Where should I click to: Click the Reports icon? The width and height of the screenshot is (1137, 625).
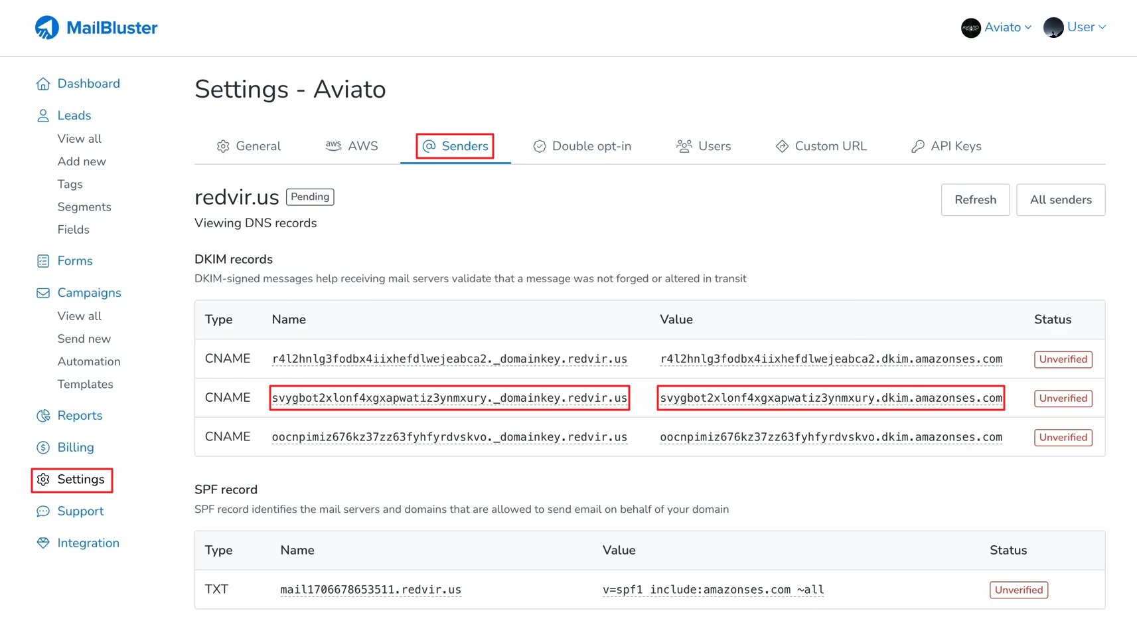pos(42,415)
